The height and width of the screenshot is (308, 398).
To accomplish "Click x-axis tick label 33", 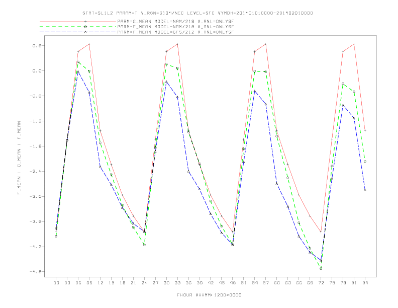I will 177,283.
